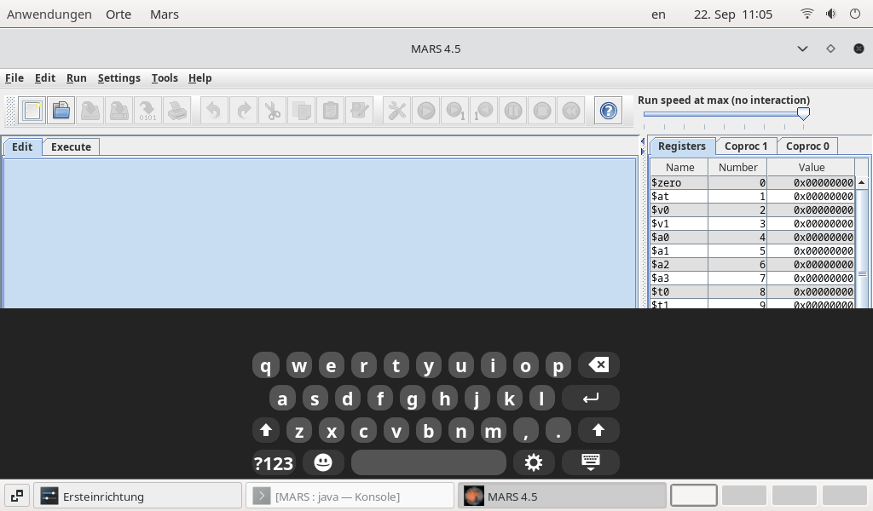Viewport: 873px width, 511px height.
Task: Create a new file in MARS
Action: (x=32, y=110)
